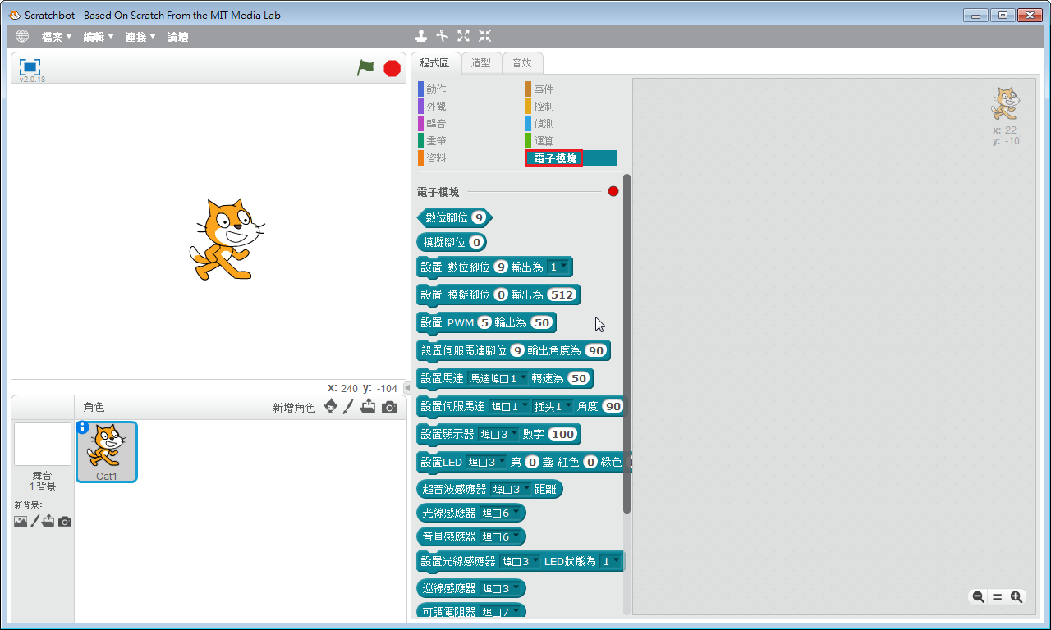Click angle value 90 in 設置伺服馬達腳位 block

[595, 351]
